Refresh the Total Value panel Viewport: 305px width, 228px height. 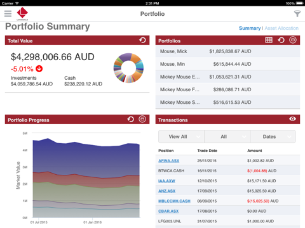click(142, 40)
